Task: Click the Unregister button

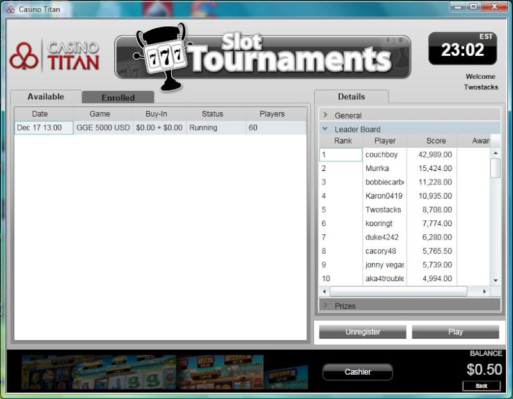Action: [362, 332]
